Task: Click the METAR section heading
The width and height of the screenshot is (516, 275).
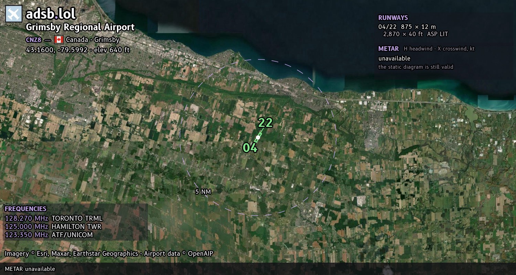Action: pyautogui.click(x=388, y=49)
